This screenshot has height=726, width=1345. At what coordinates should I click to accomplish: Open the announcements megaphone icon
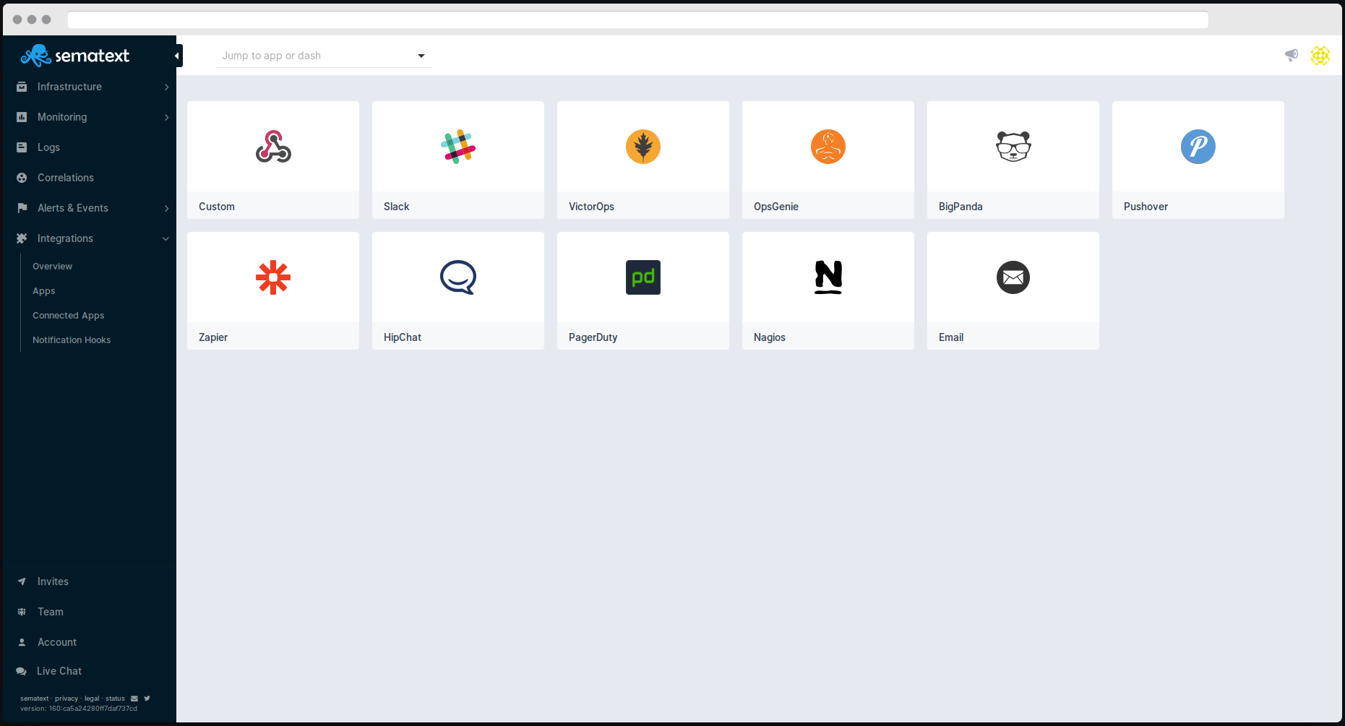click(x=1292, y=56)
